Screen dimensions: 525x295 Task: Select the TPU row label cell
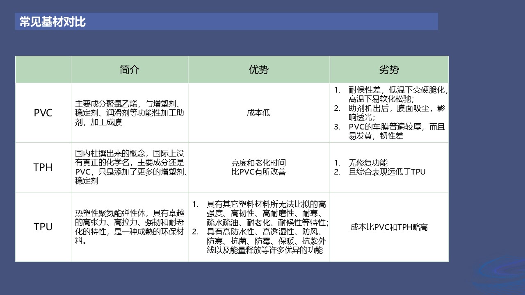coord(43,227)
